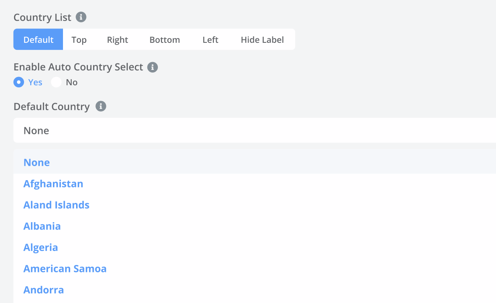This screenshot has width=496, height=303.
Task: Set label placement to Top
Action: coord(79,40)
